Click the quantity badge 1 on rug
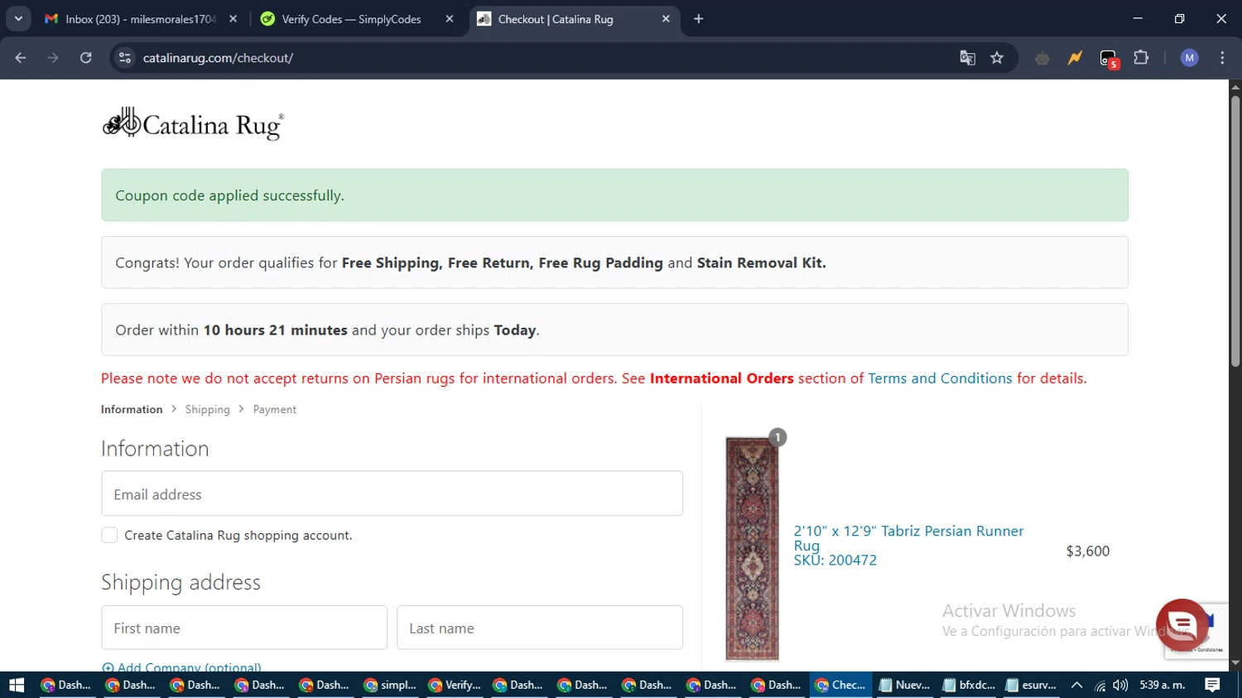Image resolution: width=1242 pixels, height=698 pixels. pyautogui.click(x=777, y=437)
